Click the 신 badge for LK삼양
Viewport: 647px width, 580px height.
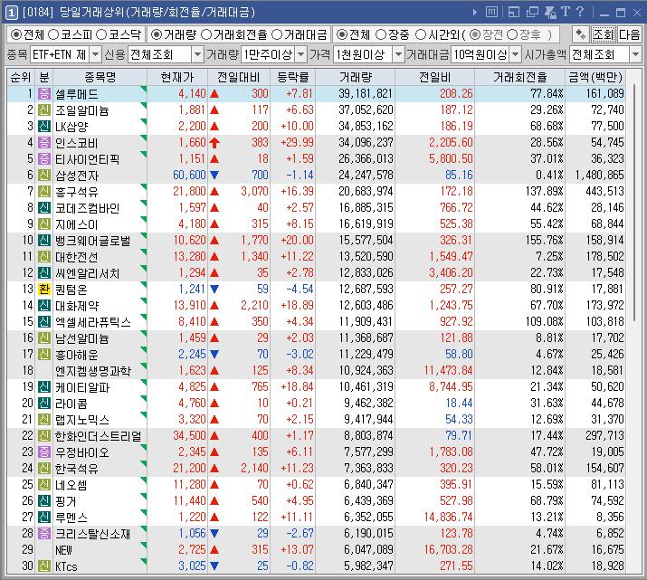pos(44,127)
